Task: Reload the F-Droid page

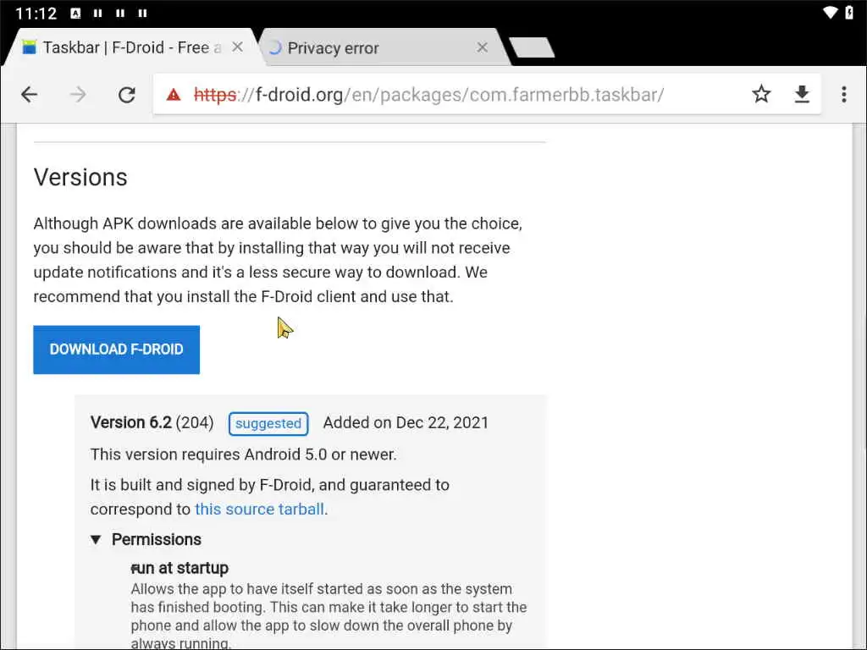Action: pos(127,95)
